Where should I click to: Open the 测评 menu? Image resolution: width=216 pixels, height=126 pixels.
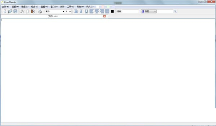point(62,7)
